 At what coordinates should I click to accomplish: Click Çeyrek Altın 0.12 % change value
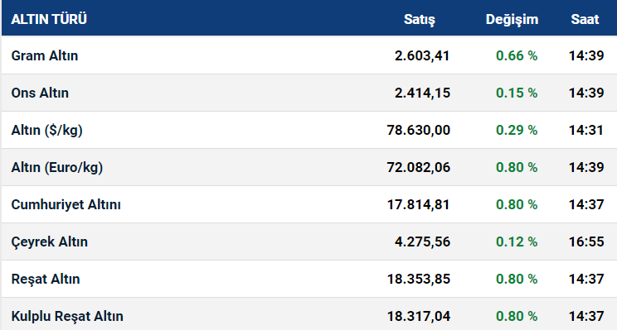(x=517, y=242)
